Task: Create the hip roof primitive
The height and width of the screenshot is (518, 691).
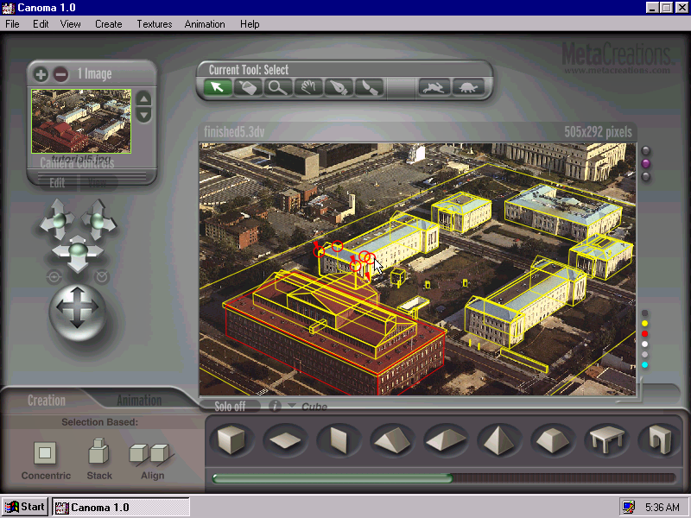Action: pyautogui.click(x=446, y=439)
